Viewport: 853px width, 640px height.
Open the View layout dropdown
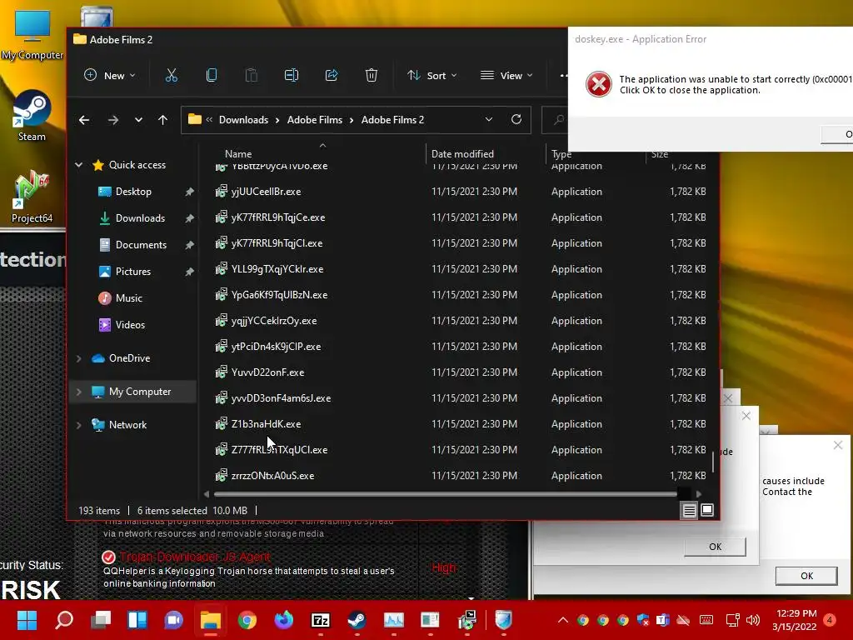pos(506,75)
